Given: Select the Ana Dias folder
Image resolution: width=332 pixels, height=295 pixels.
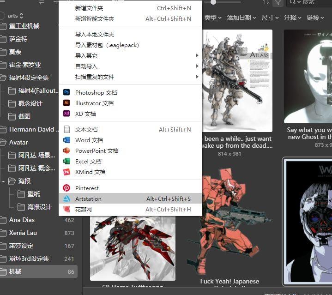Looking at the screenshot, I should [x=39, y=220].
